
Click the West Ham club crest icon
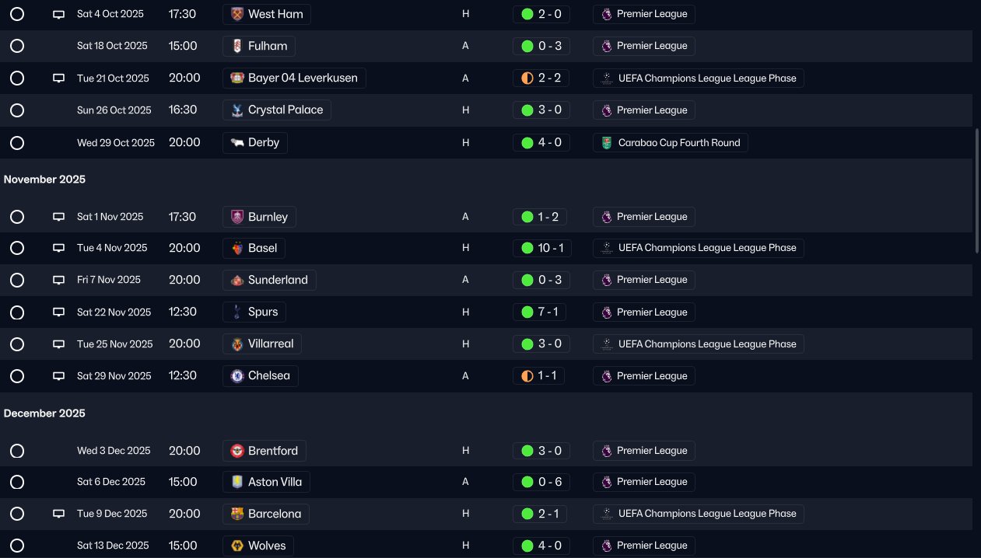coord(237,14)
